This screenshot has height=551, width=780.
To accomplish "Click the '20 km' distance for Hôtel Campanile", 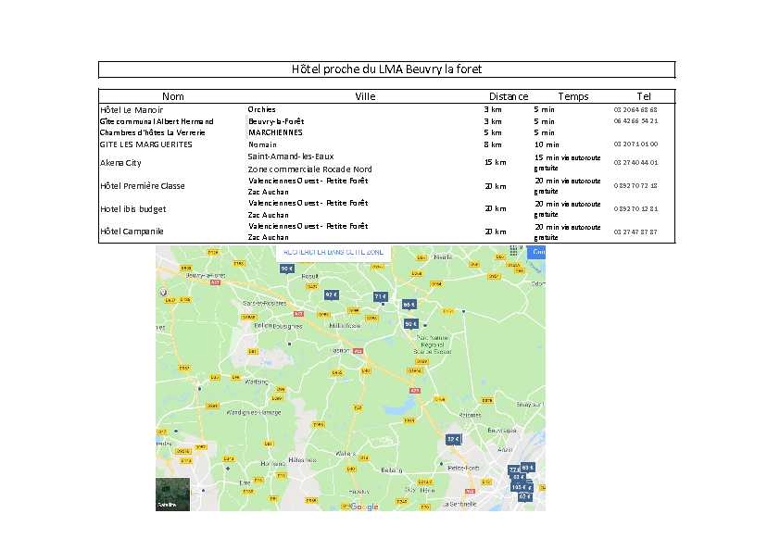I will coord(496,232).
